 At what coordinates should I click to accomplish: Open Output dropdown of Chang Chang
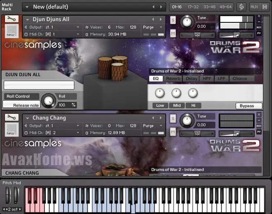[78, 125]
